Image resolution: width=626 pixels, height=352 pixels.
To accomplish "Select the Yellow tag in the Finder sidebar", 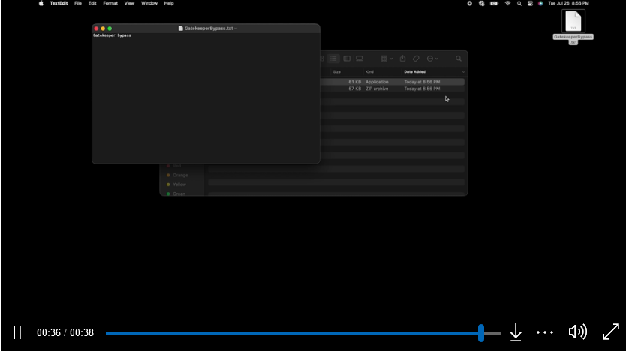I will [176, 185].
